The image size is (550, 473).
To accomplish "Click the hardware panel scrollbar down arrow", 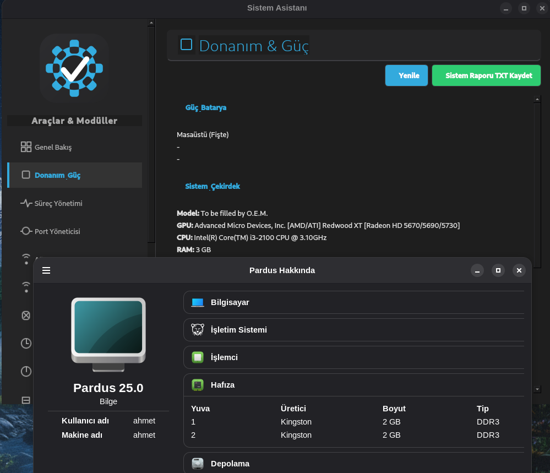I will [537, 389].
